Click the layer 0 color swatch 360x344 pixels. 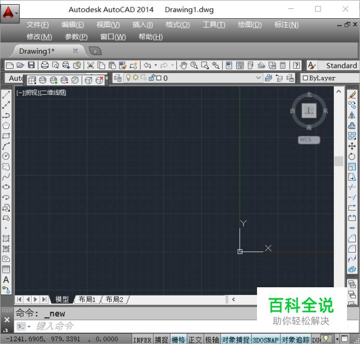[x=159, y=78]
